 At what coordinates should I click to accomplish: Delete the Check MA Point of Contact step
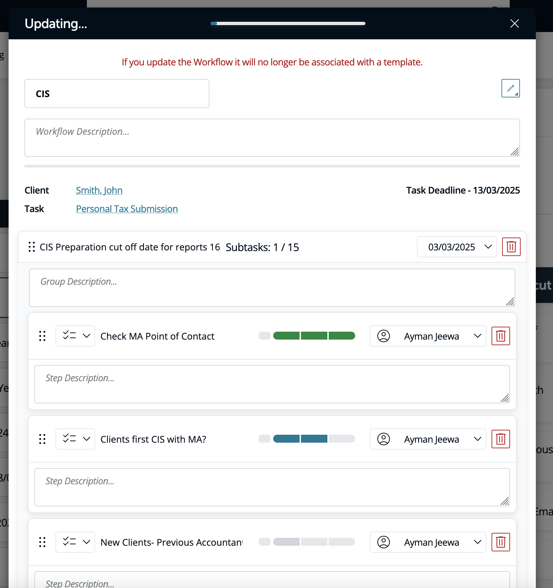[x=500, y=336]
